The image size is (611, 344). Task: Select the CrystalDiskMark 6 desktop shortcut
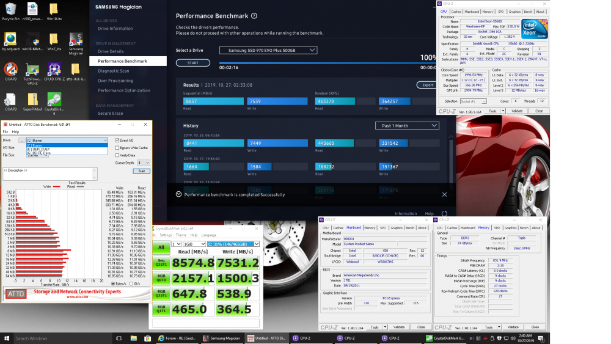[x=54, y=104]
